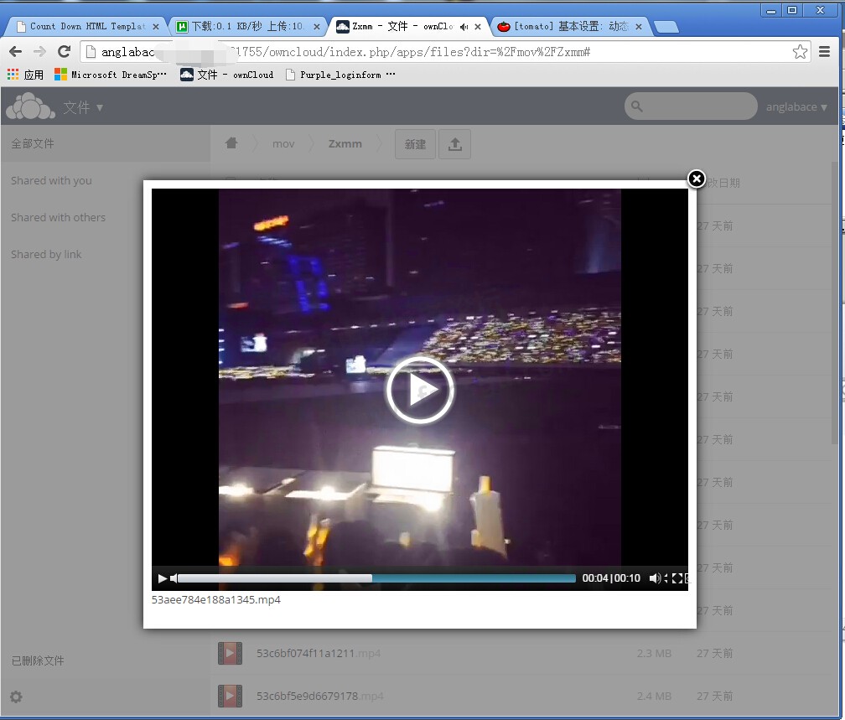845x720 pixels.
Task: Open Purple_loginform bookmark
Action: 340,75
